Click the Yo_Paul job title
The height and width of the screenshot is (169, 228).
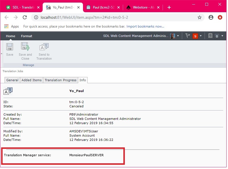click(76, 91)
